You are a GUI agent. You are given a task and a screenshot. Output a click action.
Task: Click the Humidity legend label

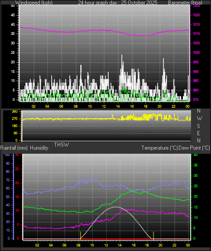[39, 148]
